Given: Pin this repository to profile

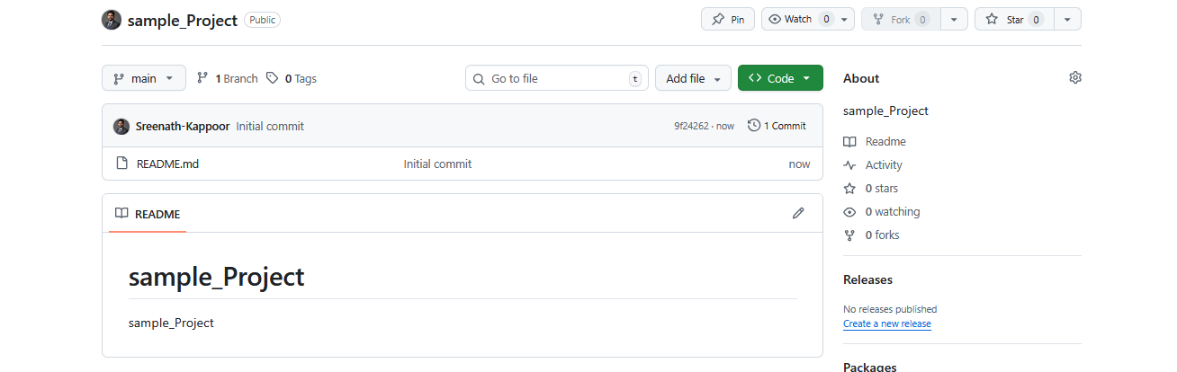Looking at the screenshot, I should click(x=727, y=20).
